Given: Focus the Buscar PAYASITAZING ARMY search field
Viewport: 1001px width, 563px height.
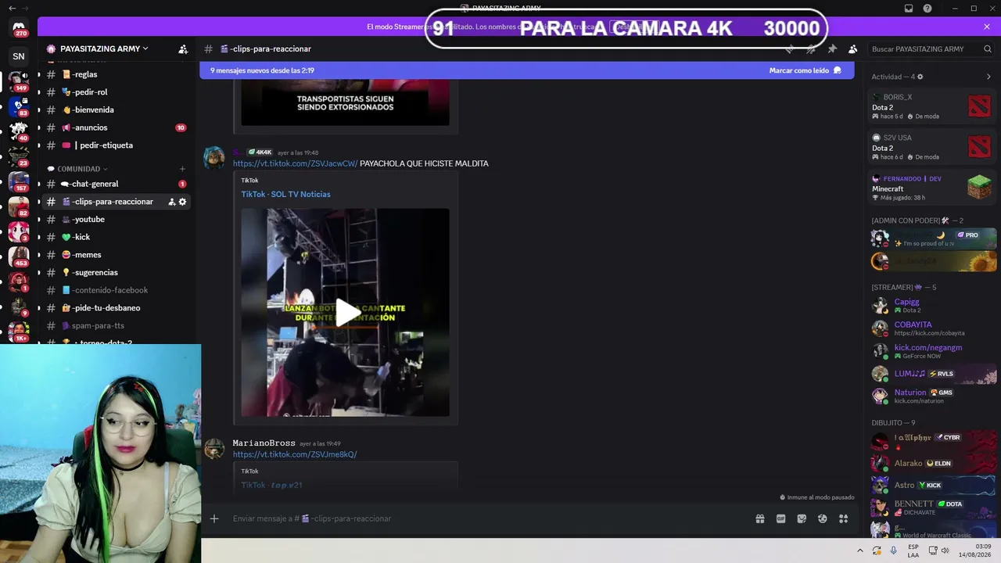Looking at the screenshot, I should point(931,48).
